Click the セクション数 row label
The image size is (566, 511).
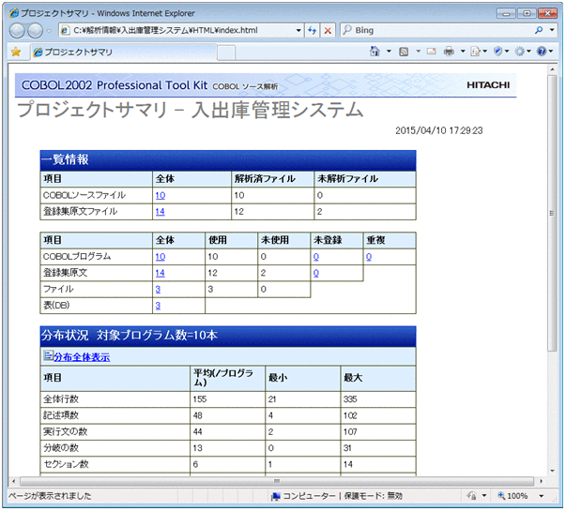coord(66,464)
